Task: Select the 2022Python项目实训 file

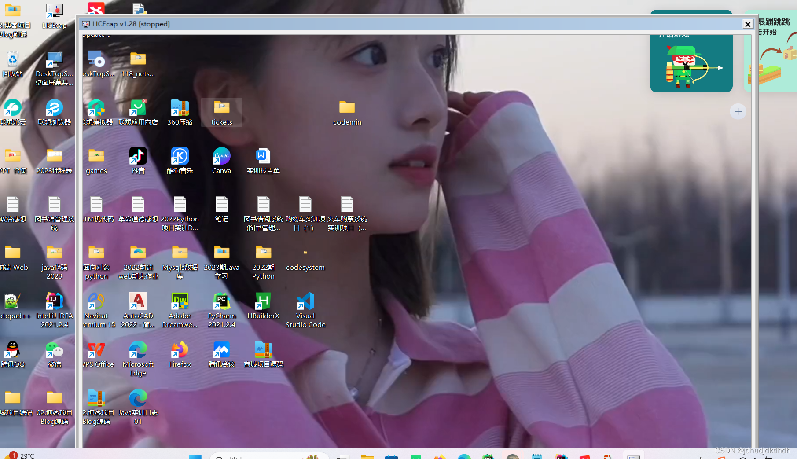Action: [180, 214]
